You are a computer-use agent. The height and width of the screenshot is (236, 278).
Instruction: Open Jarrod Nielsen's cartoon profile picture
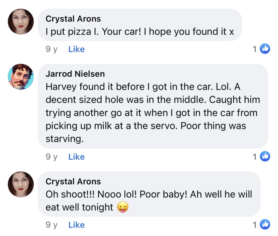click(21, 77)
